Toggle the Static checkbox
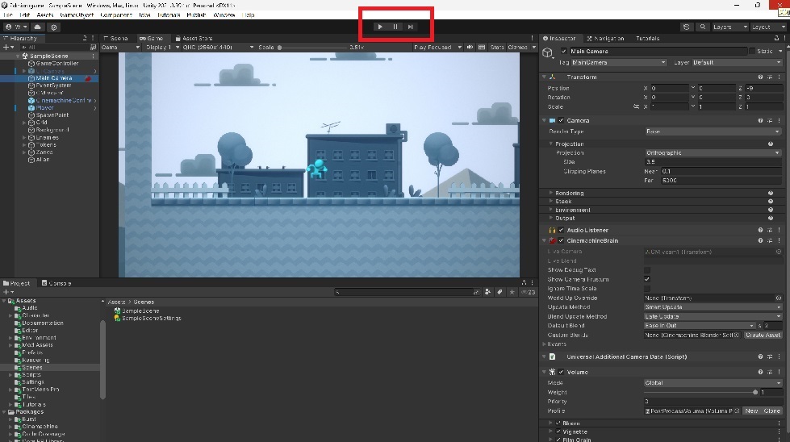This screenshot has height=442, width=790. [752, 52]
